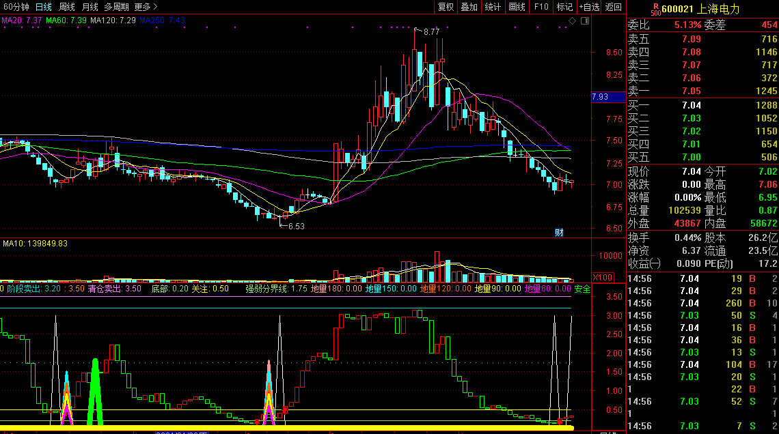Open the blue 财 financial marker

tap(559, 233)
